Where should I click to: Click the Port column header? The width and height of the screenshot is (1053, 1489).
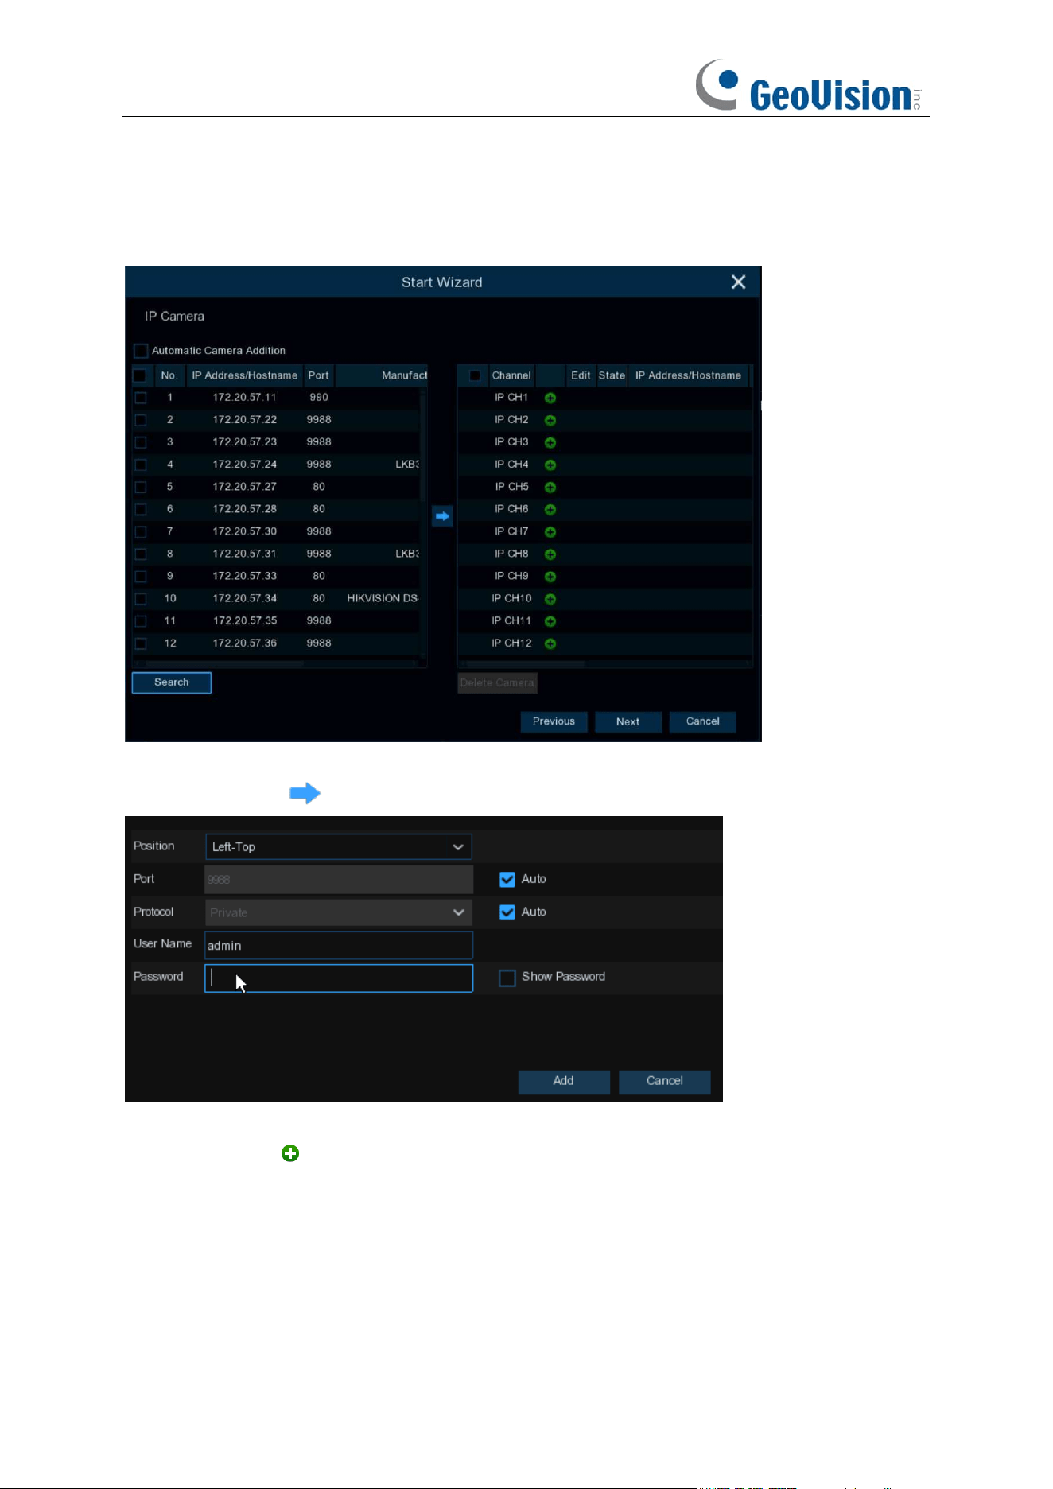[x=318, y=375]
